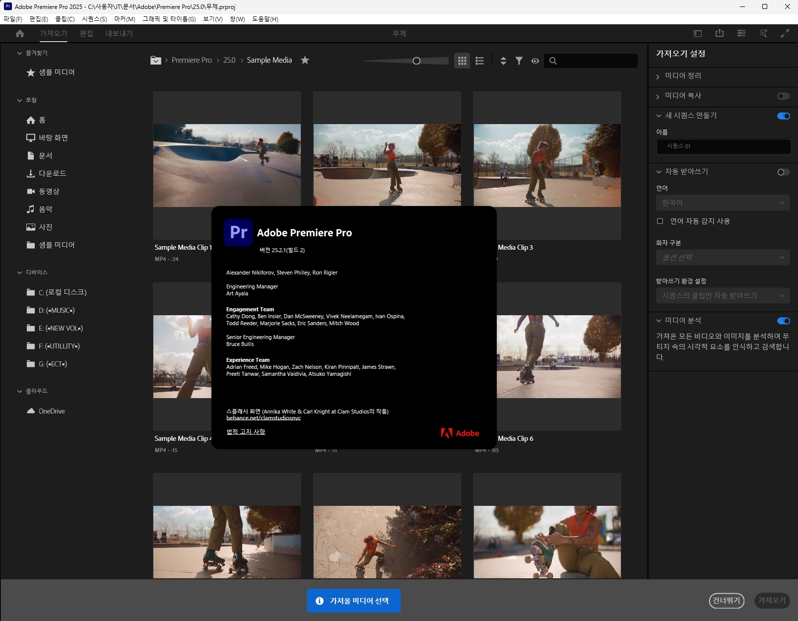This screenshot has height=621, width=798.
Task: Open the 받아쓰기 환경 설정 dropdown
Action: pyautogui.click(x=723, y=296)
